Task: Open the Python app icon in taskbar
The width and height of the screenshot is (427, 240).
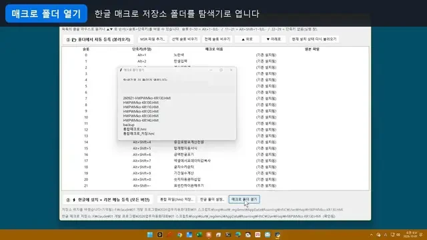Action: pyautogui.click(x=278, y=235)
